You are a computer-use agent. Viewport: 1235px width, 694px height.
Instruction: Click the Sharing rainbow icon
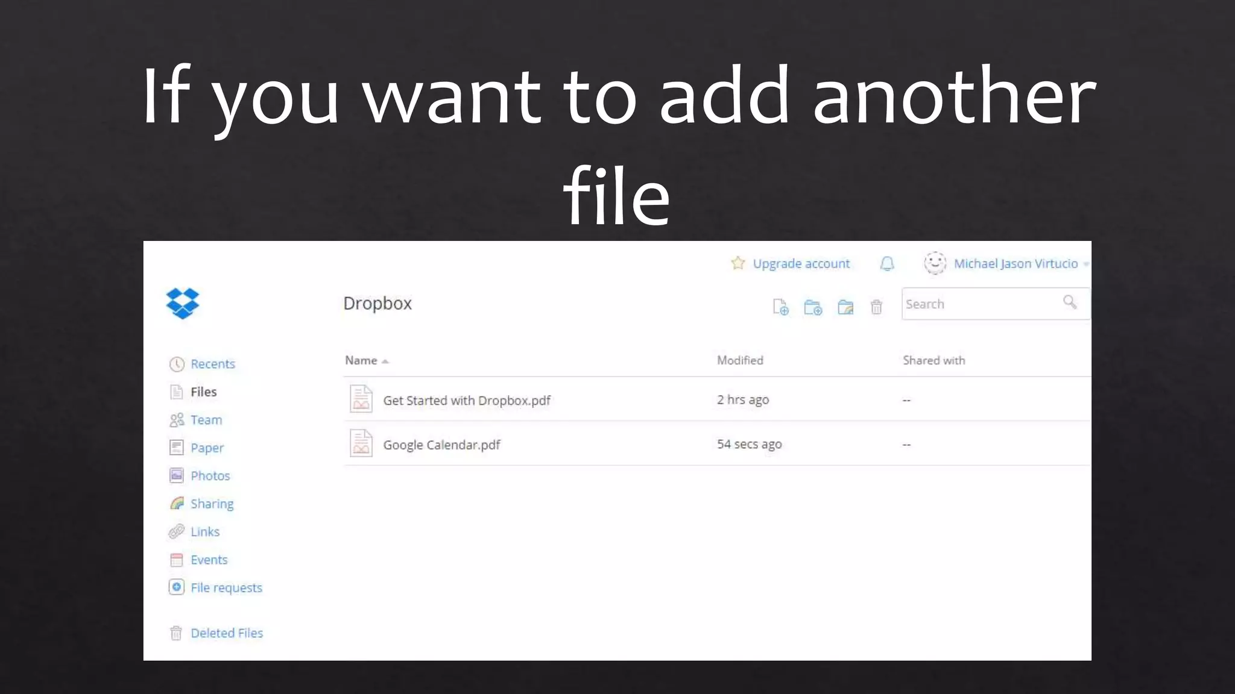[x=177, y=503]
